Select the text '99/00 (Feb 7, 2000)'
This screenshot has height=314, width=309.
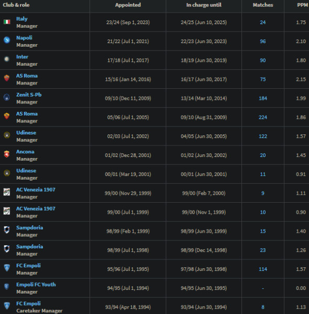point(204,193)
